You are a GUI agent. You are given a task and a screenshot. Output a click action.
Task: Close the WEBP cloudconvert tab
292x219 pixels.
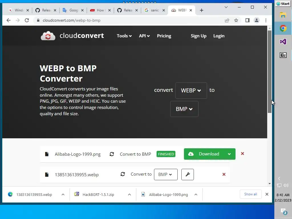tap(191, 10)
